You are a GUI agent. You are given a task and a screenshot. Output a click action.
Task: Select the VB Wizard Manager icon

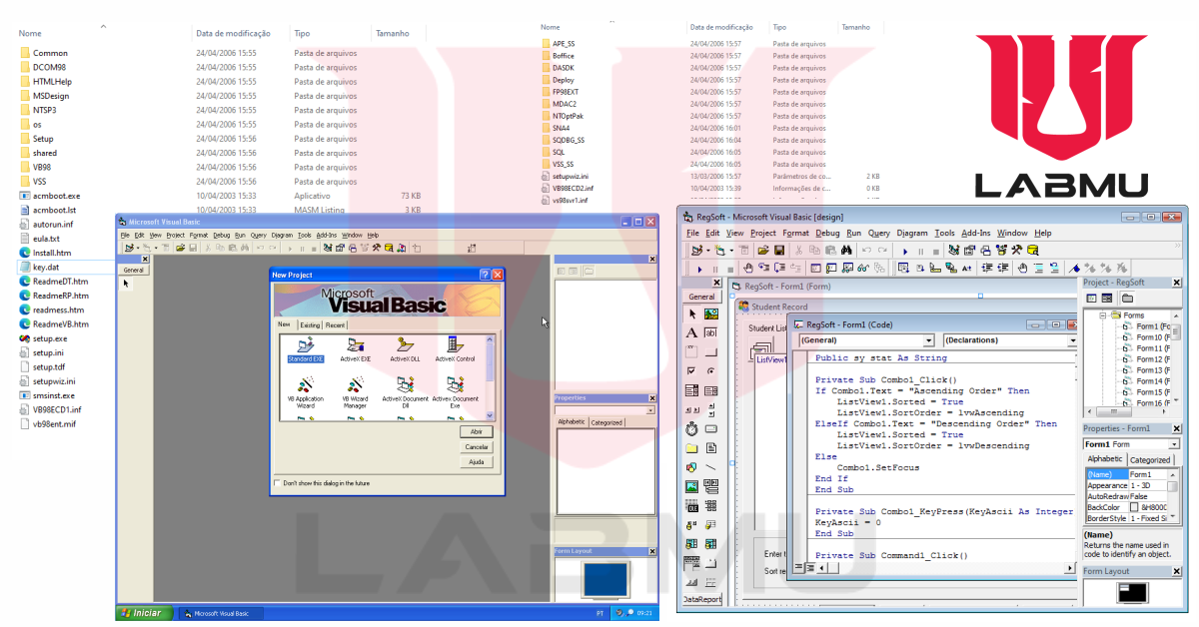point(355,392)
